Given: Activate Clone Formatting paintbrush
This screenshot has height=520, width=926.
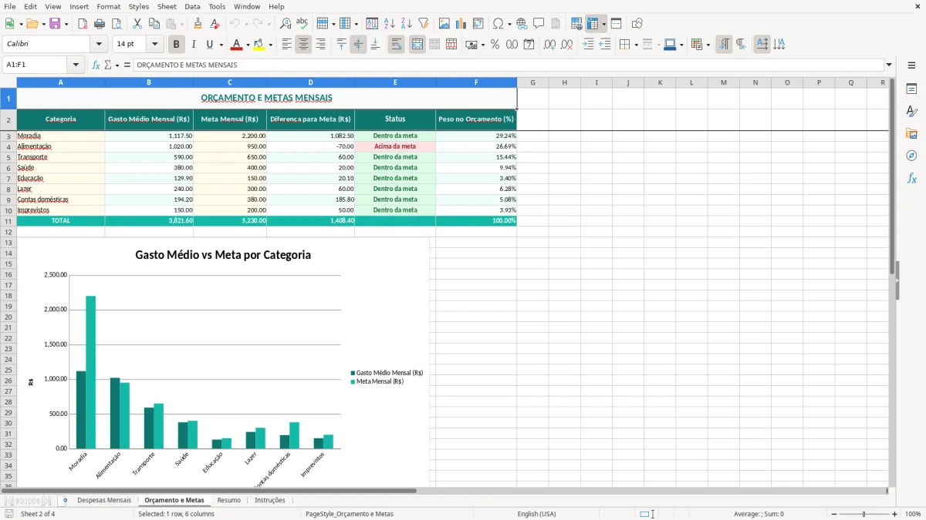Looking at the screenshot, I should click(x=198, y=24).
